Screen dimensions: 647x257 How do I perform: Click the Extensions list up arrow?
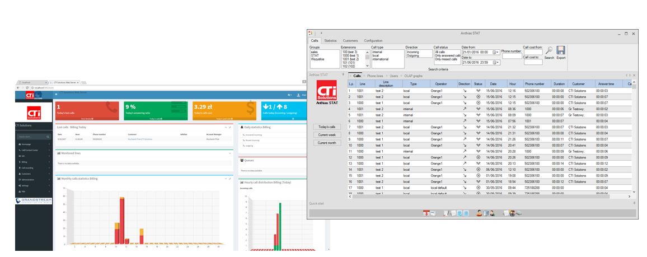(x=368, y=53)
